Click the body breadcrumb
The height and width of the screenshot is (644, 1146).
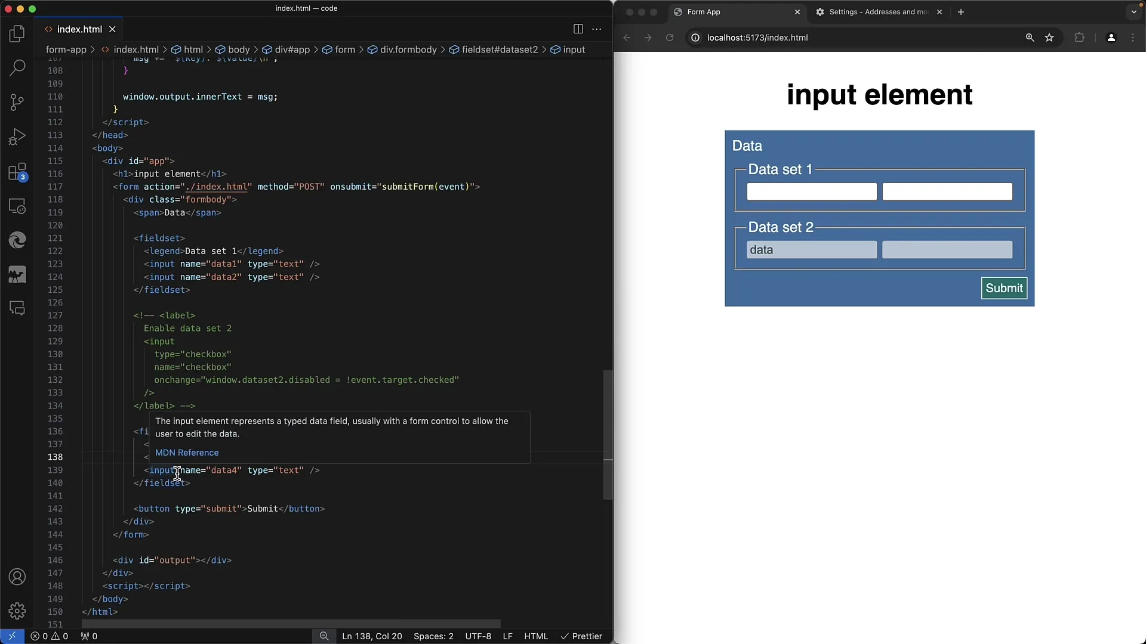point(233,49)
